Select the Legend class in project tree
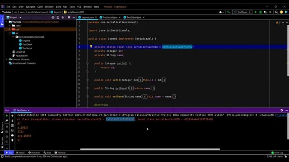The image size is (289, 162). pos(24,40)
